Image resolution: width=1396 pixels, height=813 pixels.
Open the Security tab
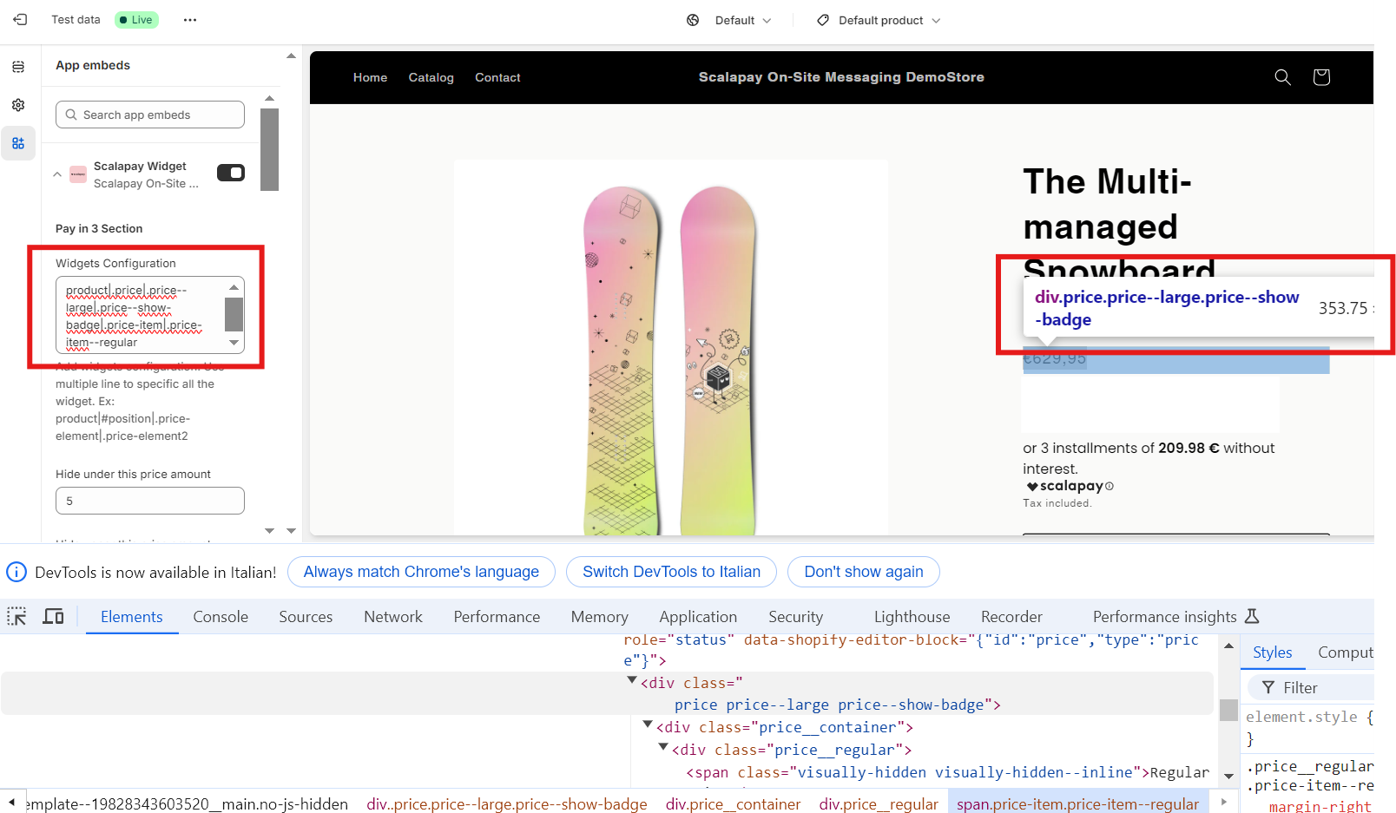[795, 617]
